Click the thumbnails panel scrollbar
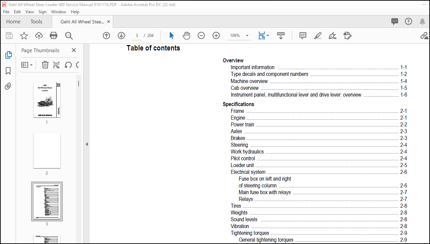Screen dimensions: 430x244 point(79,83)
